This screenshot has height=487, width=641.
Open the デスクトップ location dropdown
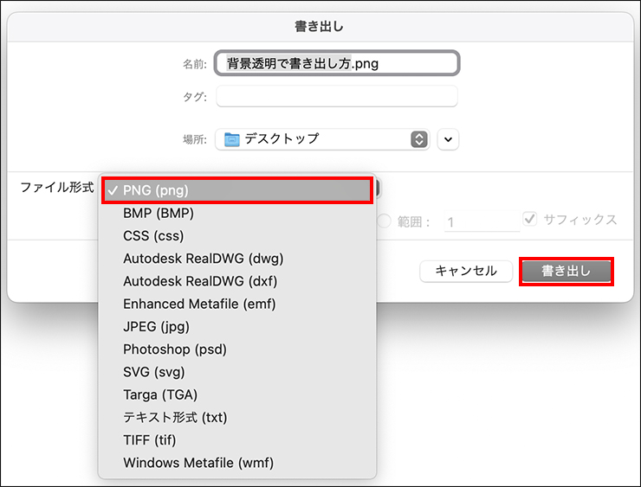click(x=323, y=139)
